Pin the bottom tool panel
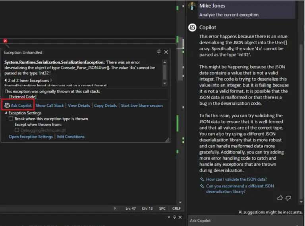Viewport: 305px width, 226px height. click(174, 217)
